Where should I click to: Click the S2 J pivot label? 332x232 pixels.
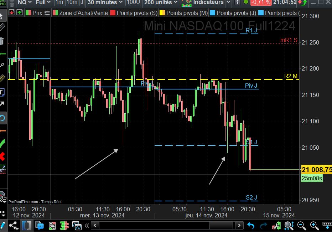point(251,198)
